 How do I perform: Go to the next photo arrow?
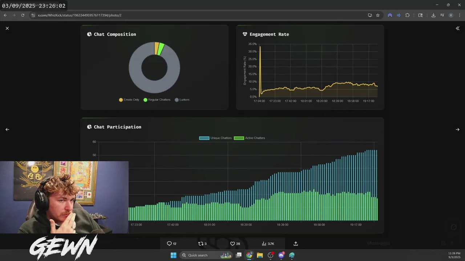457,129
